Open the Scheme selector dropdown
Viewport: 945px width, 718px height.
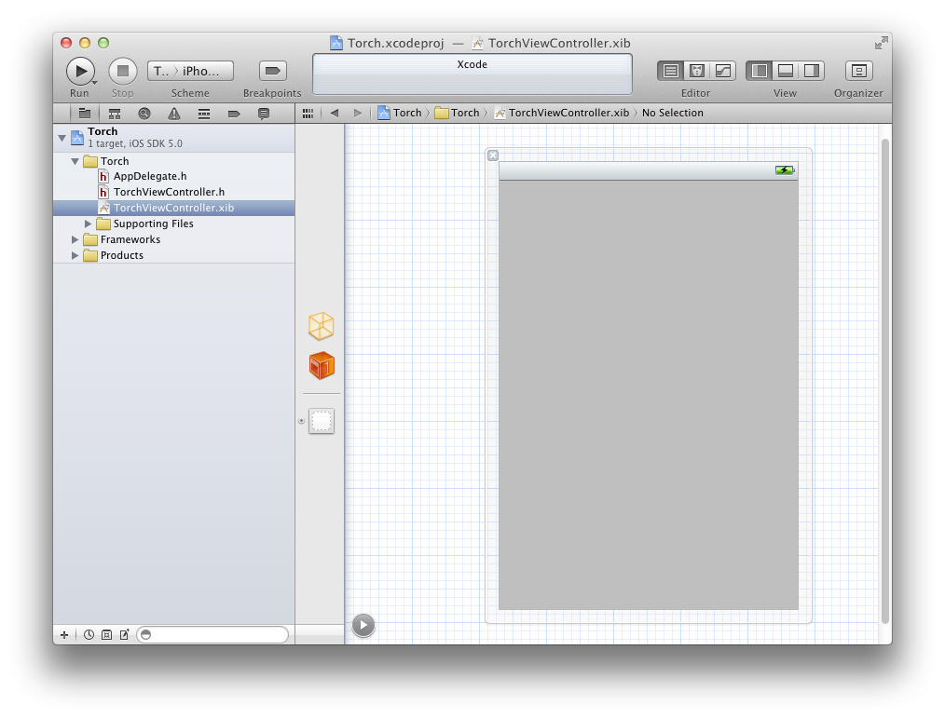[190, 70]
